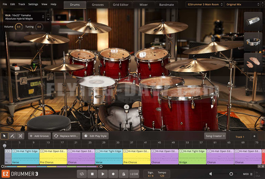The width and height of the screenshot is (265, 179).
Task: Select the pencil draw tool
Action: (12, 136)
